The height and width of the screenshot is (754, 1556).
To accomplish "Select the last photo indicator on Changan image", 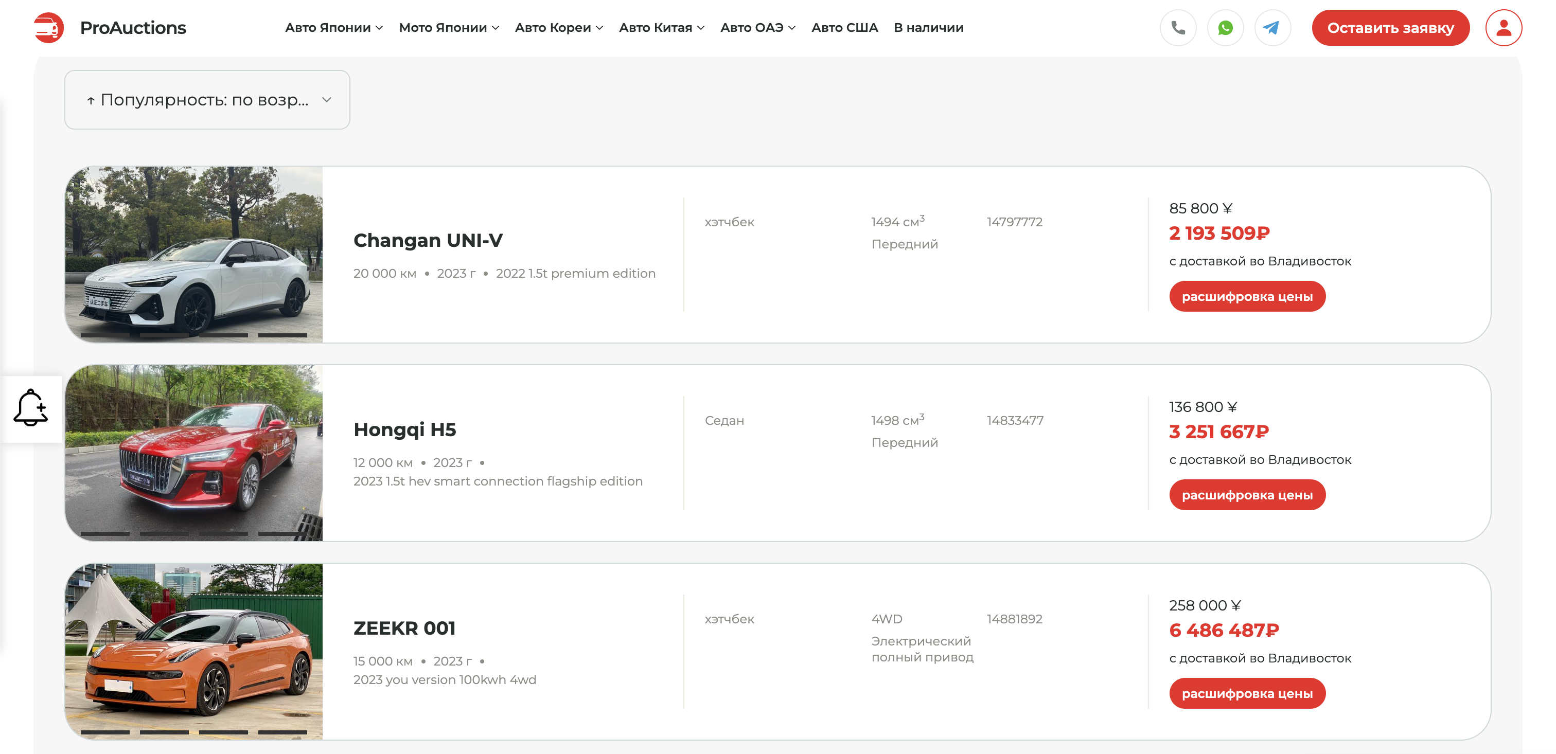I will click(282, 335).
